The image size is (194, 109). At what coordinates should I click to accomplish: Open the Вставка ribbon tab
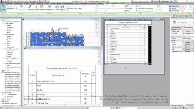(x=33, y=4)
